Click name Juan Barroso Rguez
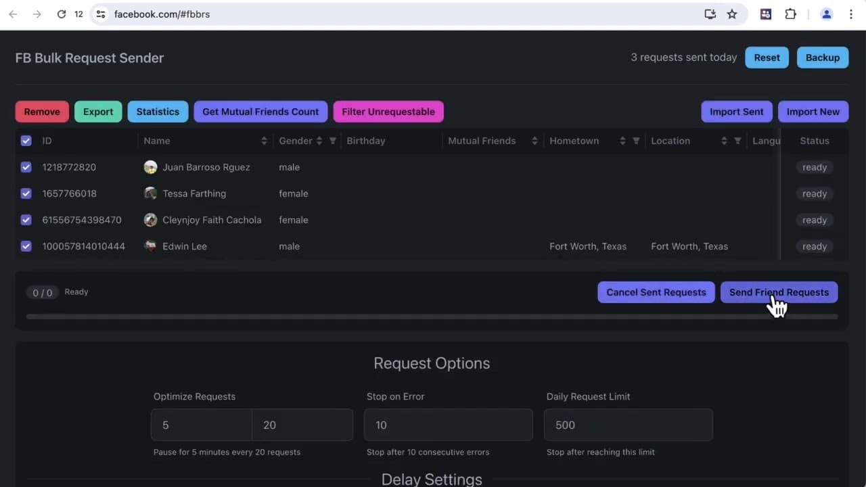 tap(206, 167)
